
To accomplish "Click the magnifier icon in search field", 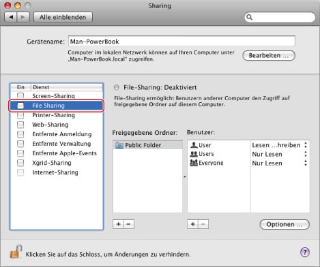I will 250,18.
